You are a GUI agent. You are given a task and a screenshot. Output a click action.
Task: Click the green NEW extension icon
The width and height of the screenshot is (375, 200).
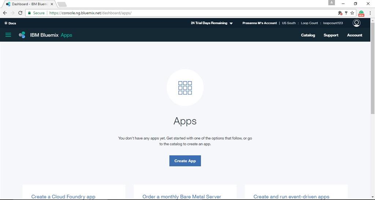tap(361, 14)
